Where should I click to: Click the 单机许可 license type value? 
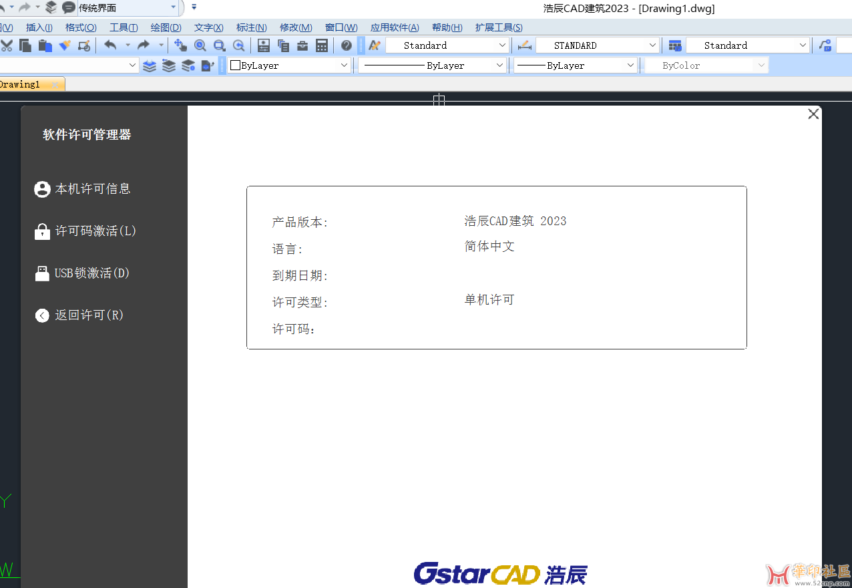[489, 300]
